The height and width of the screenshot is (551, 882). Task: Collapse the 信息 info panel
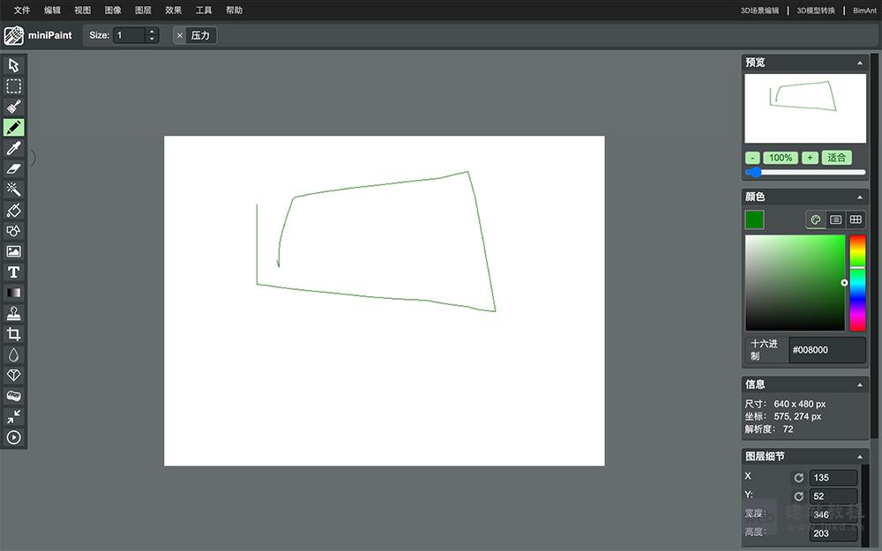click(x=860, y=385)
